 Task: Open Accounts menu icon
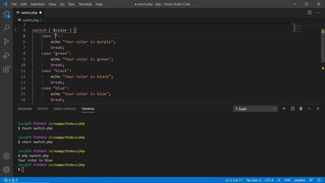click(x=7, y=156)
